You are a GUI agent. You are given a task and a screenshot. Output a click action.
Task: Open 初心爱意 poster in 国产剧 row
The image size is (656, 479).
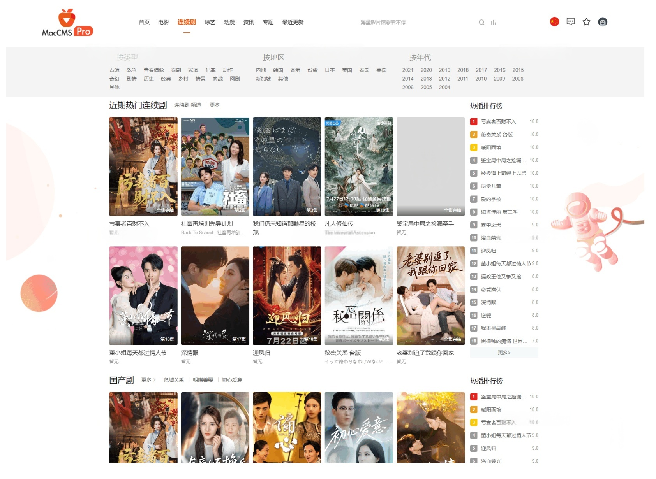[x=359, y=427]
